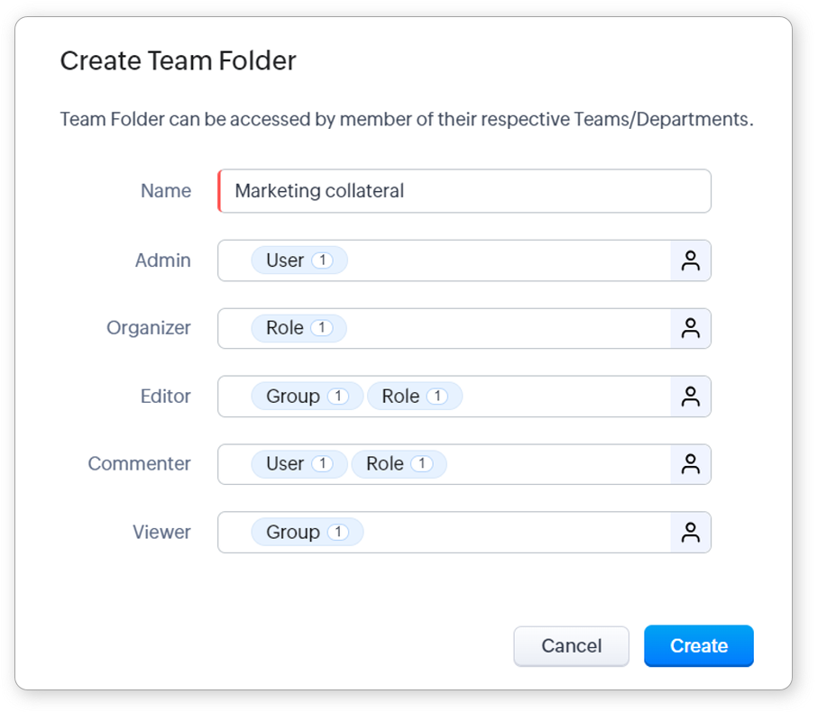
Task: Click the person icon in the Admin row
Action: [691, 261]
